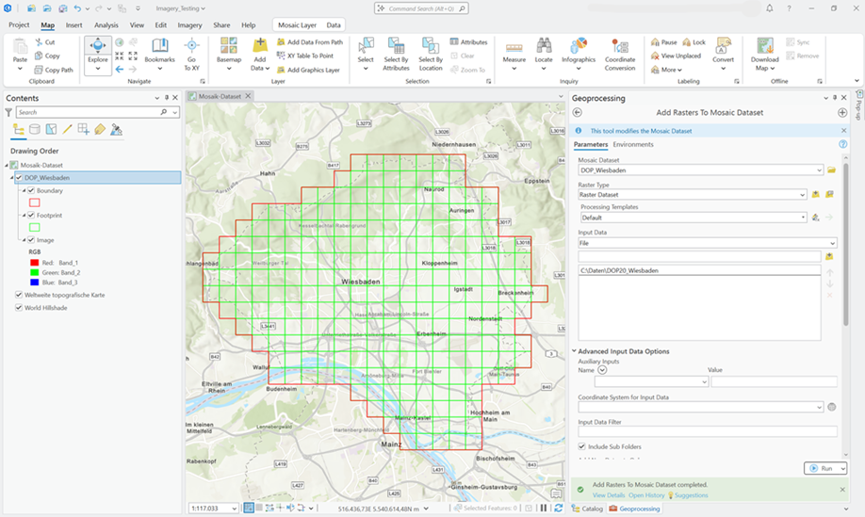This screenshot has height=517, width=865.
Task: Click the red Boundary symbol swatch
Action: (x=35, y=202)
